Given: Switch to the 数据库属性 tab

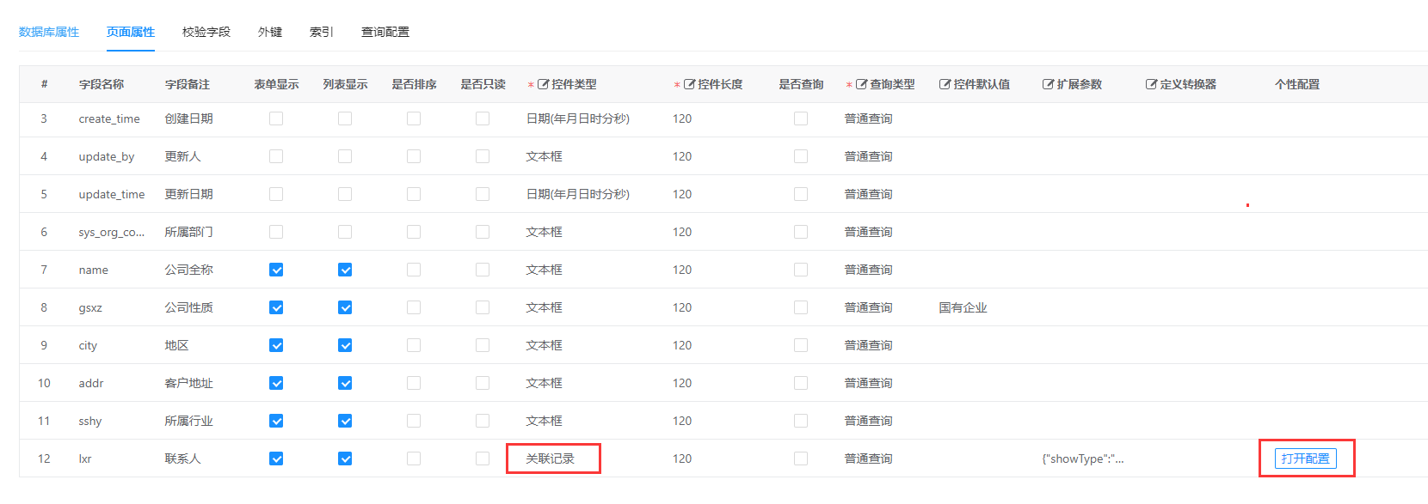Looking at the screenshot, I should coord(49,32).
